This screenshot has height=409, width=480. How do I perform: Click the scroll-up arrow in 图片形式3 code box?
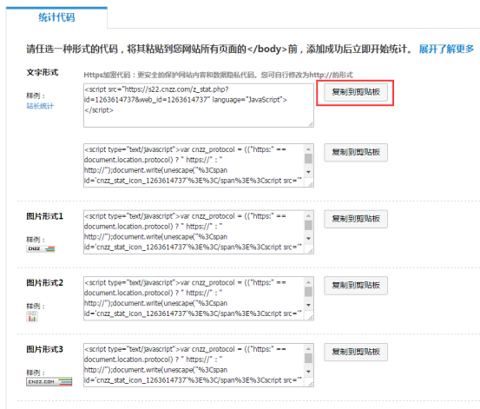coord(309,348)
